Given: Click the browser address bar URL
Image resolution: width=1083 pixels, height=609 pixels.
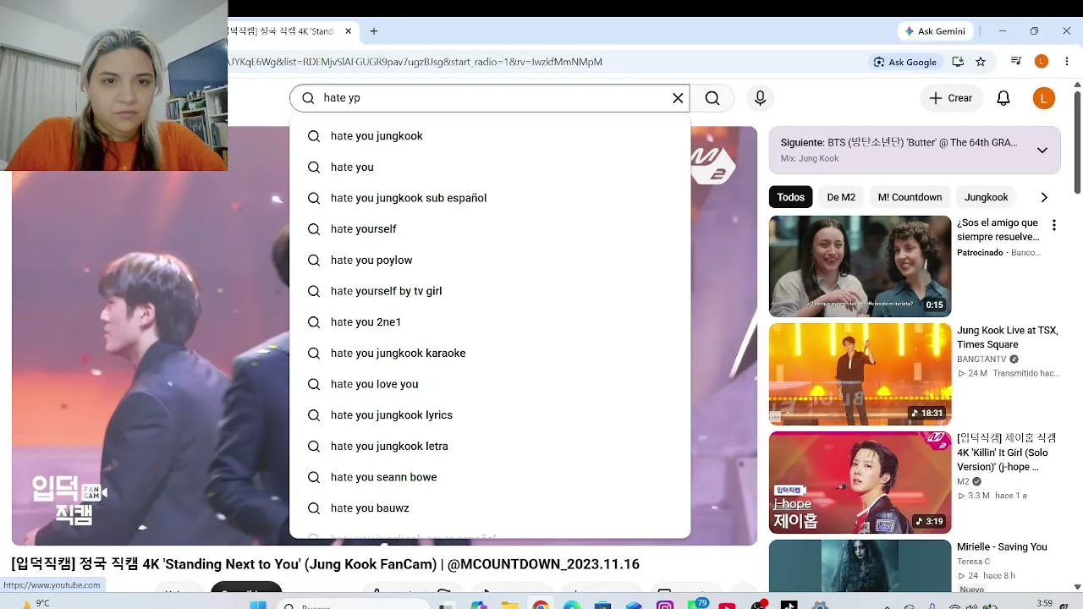Looking at the screenshot, I should coord(415,62).
